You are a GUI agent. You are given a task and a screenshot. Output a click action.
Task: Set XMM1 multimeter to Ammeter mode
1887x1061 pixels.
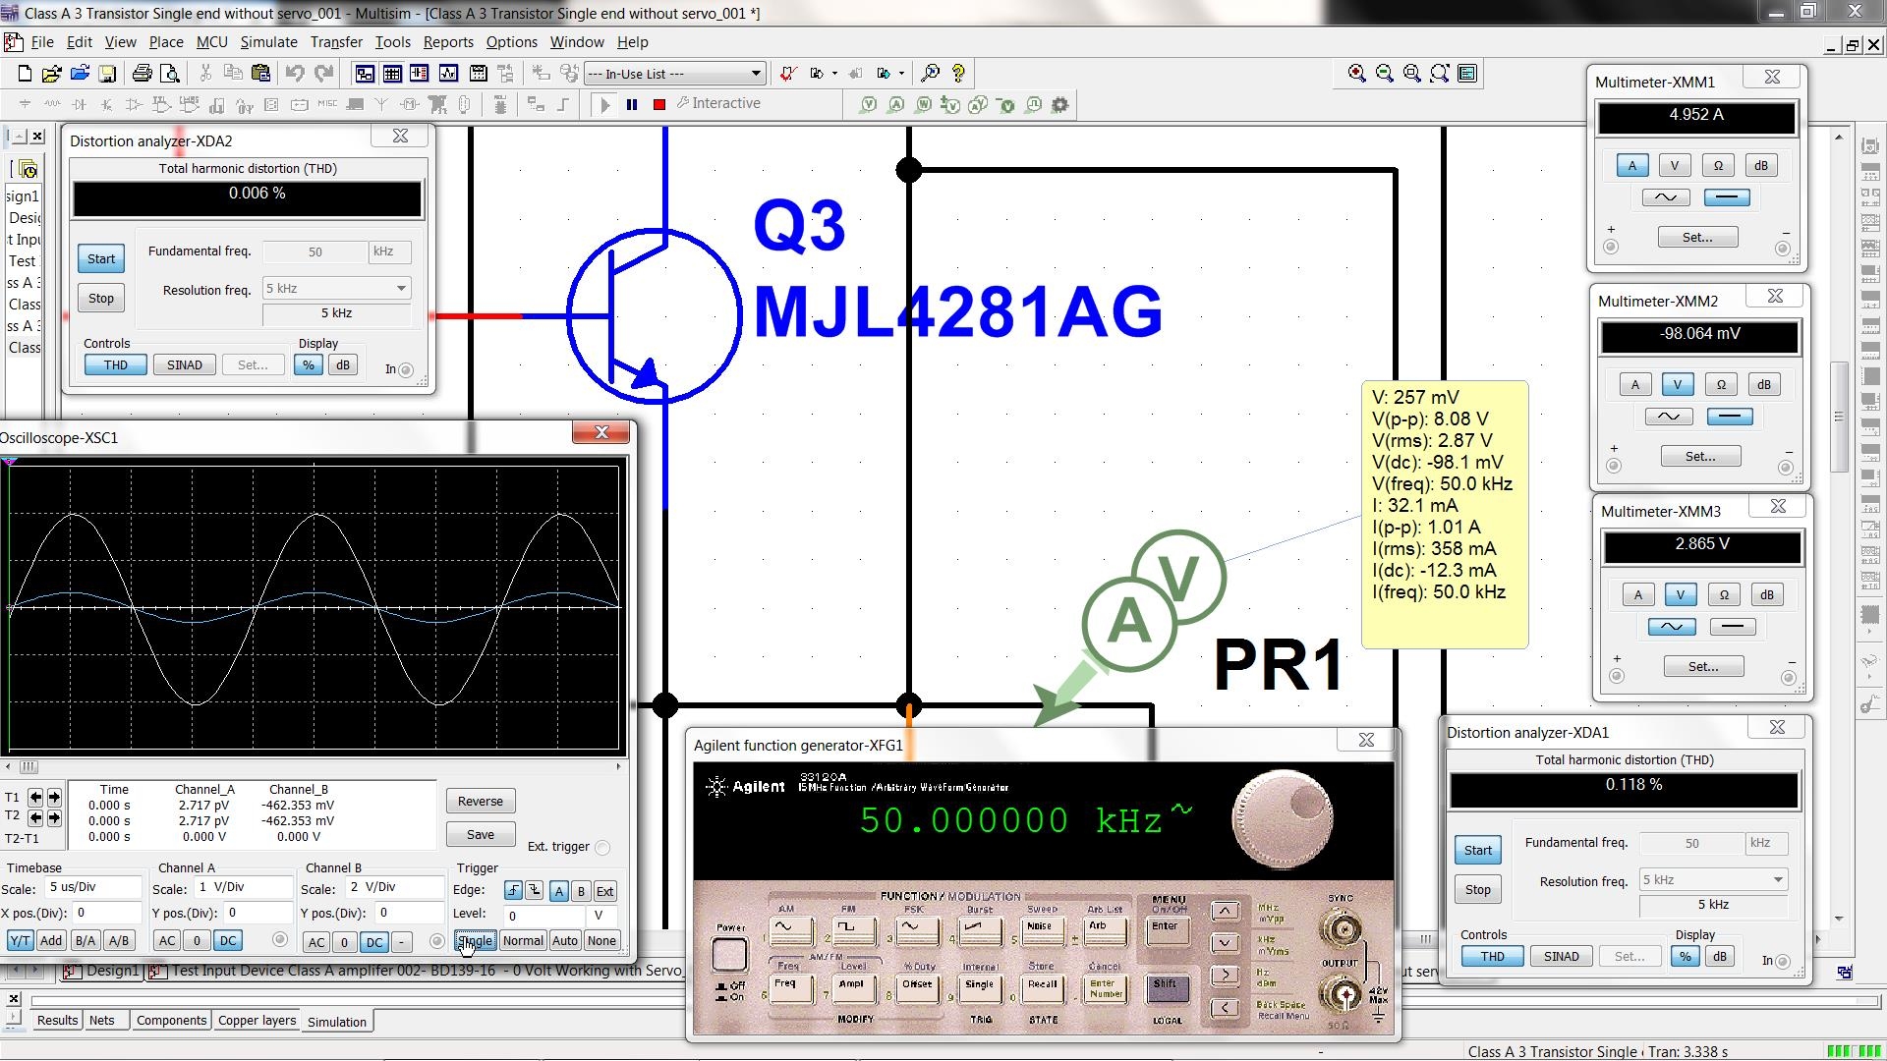click(1632, 166)
